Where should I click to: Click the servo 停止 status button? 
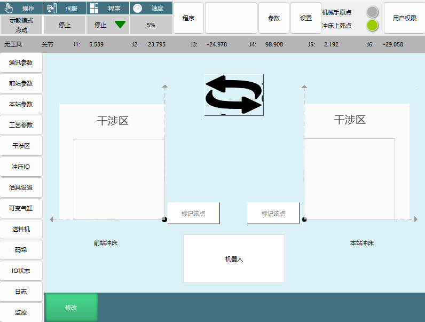[x=65, y=25]
